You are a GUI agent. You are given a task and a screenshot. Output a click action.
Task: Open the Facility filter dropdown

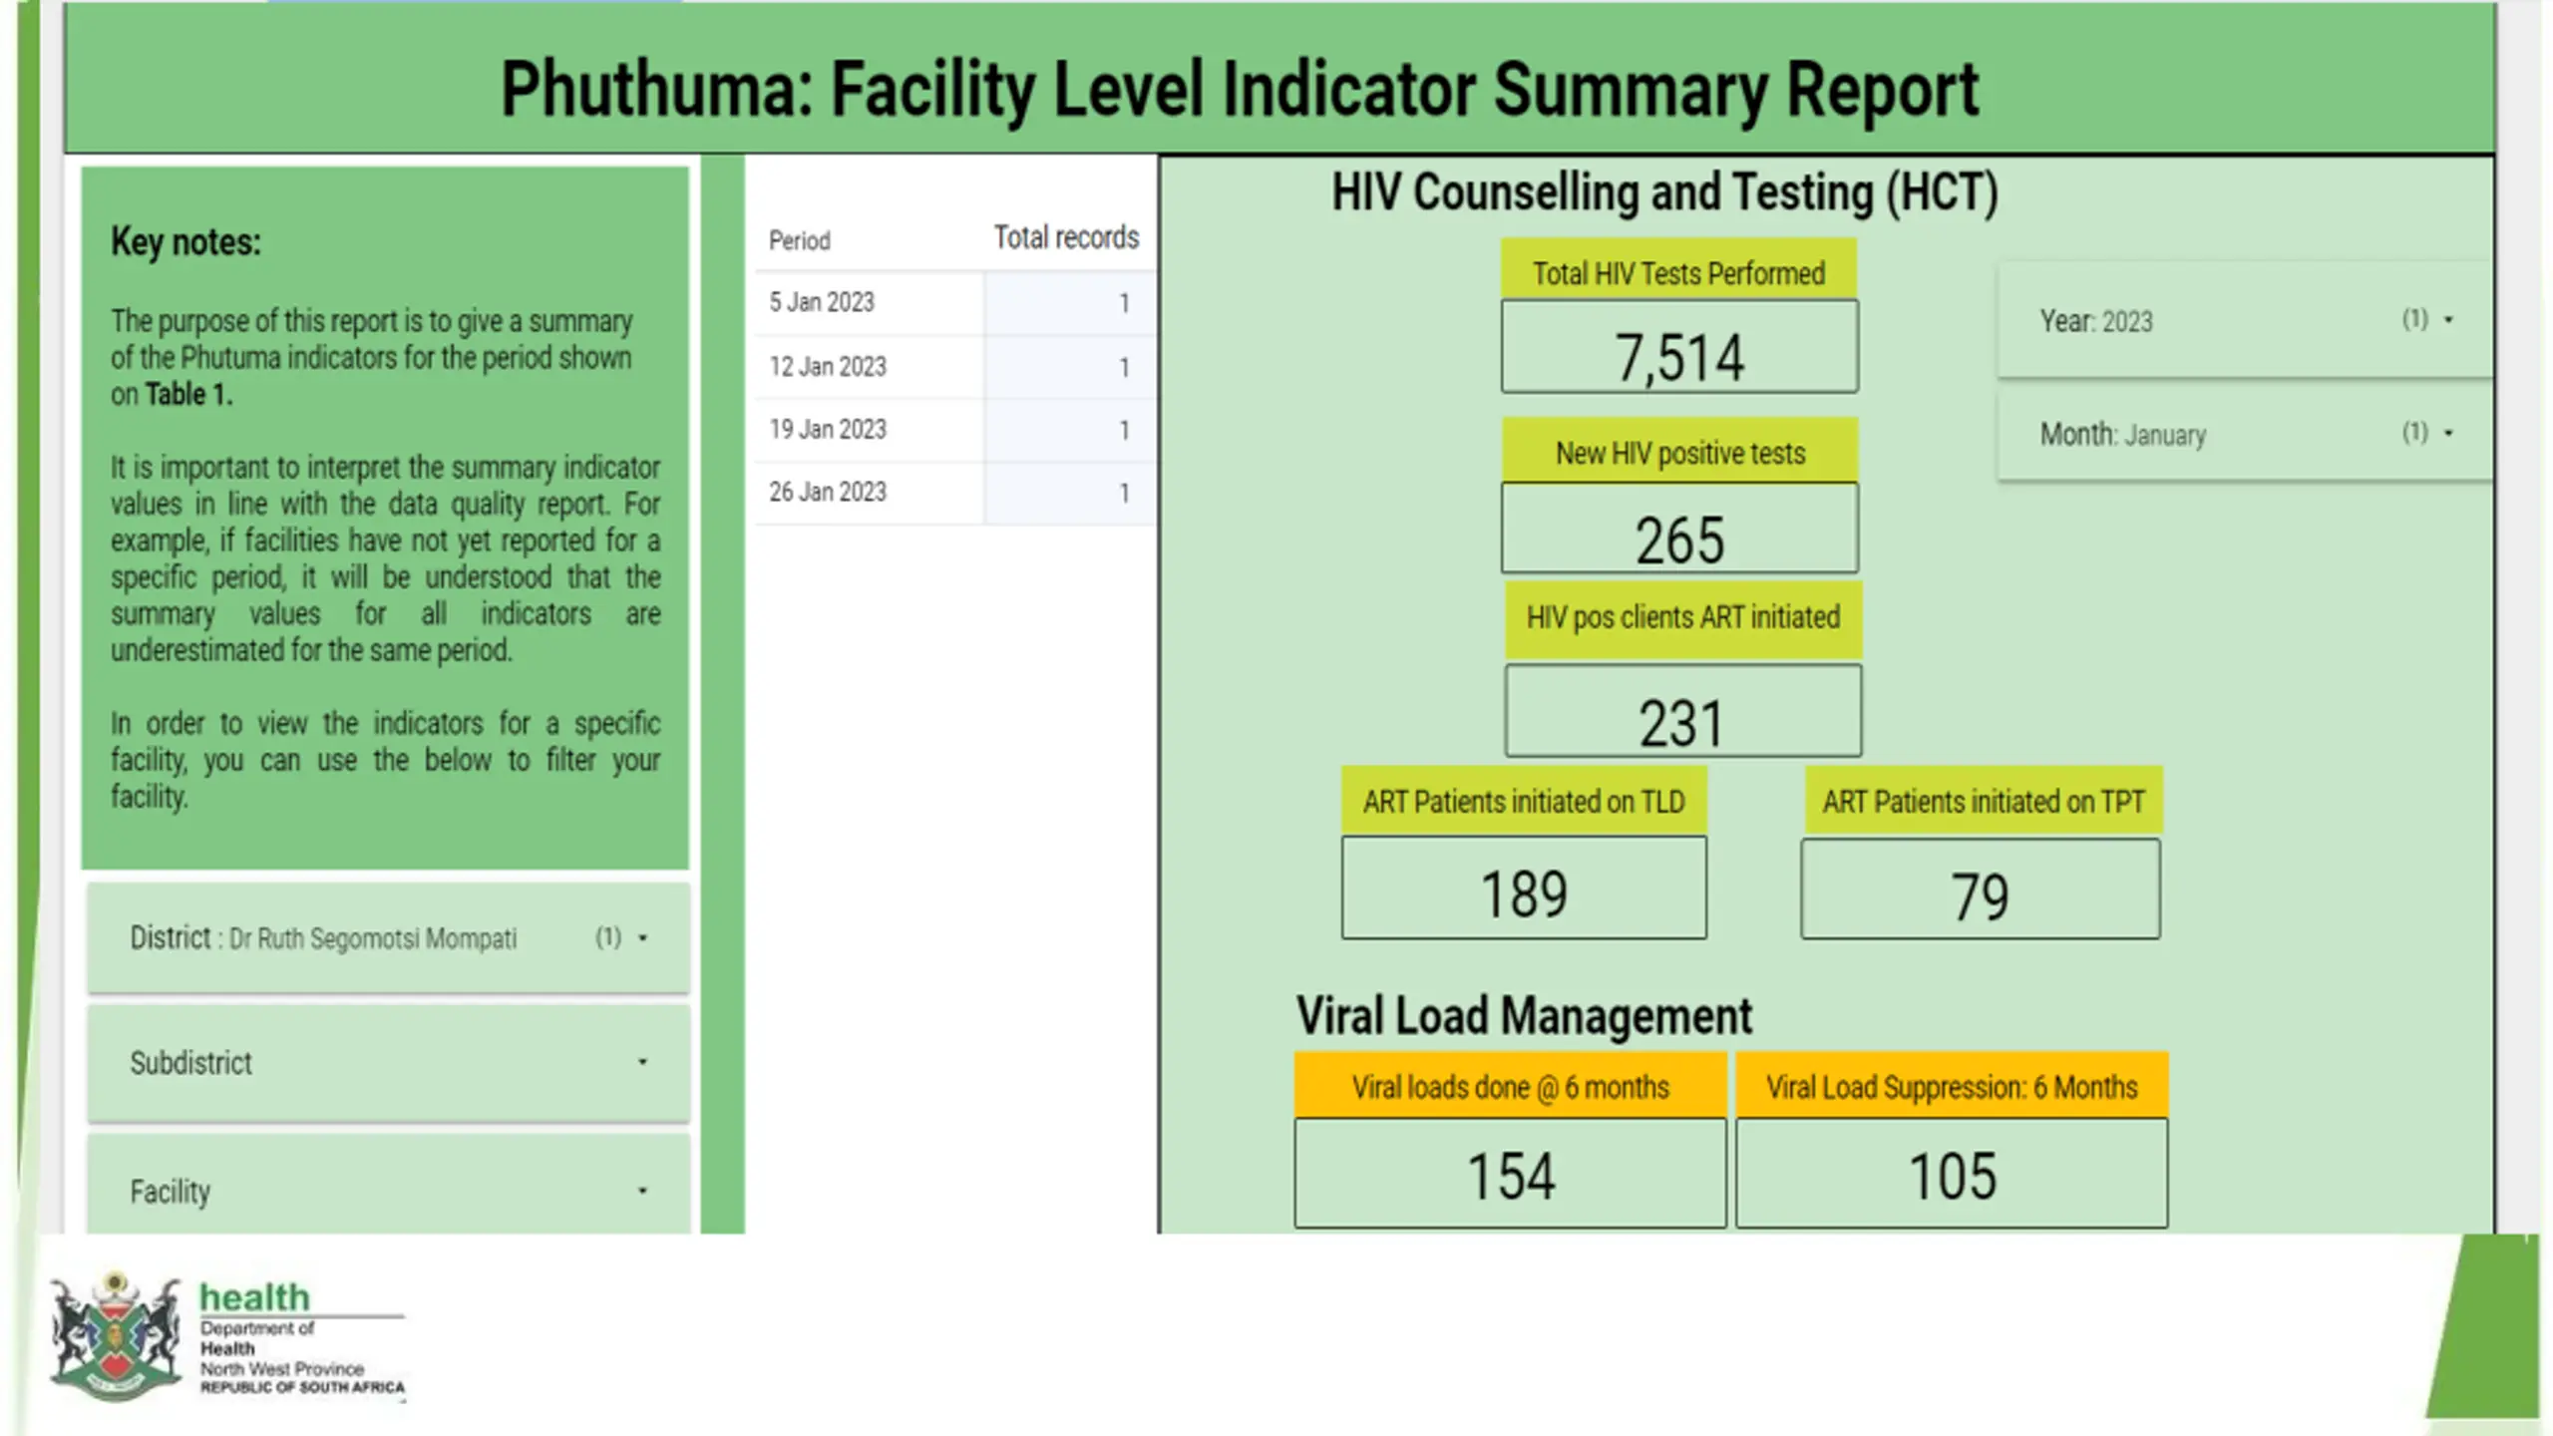click(x=388, y=1187)
